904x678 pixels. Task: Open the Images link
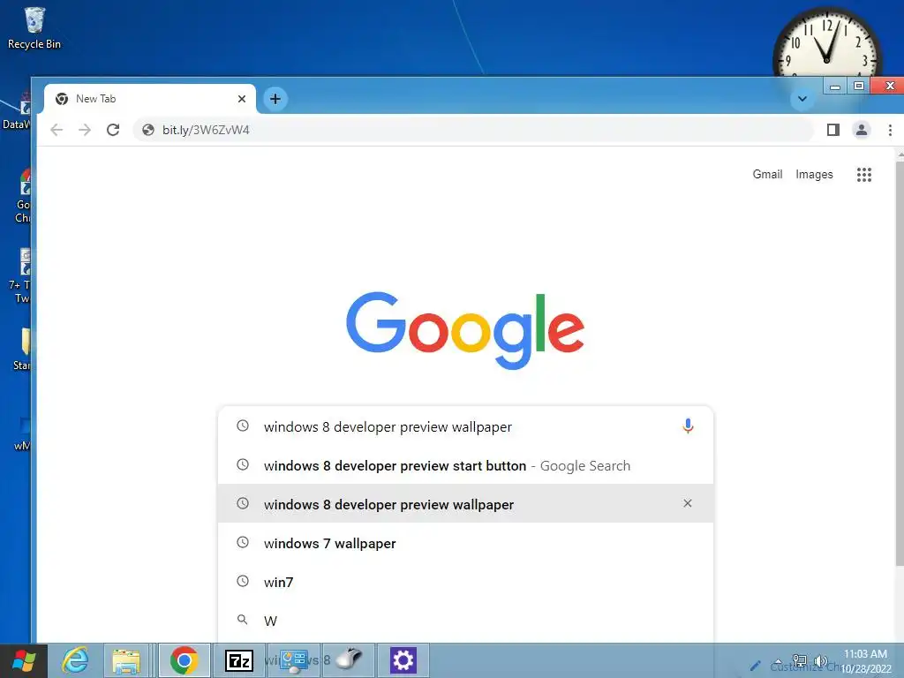814,174
